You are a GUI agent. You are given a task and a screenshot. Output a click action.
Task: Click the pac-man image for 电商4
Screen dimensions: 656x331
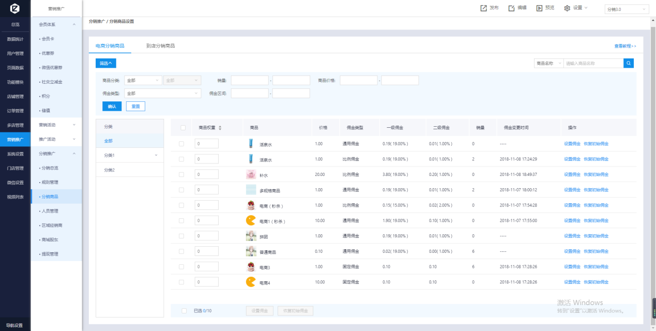[x=251, y=282]
